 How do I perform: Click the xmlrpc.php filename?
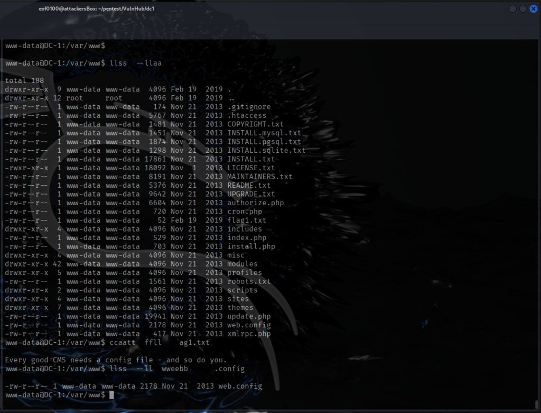249,334
